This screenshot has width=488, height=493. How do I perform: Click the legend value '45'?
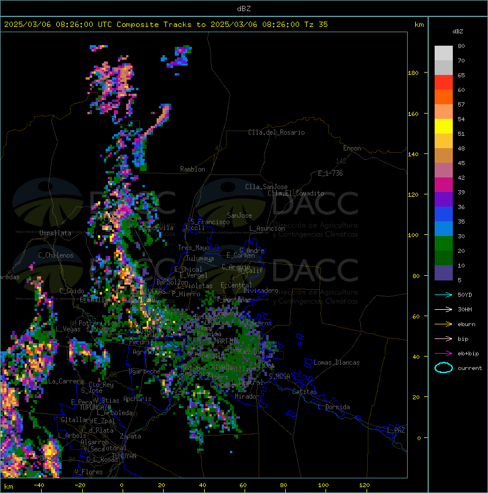coord(461,163)
